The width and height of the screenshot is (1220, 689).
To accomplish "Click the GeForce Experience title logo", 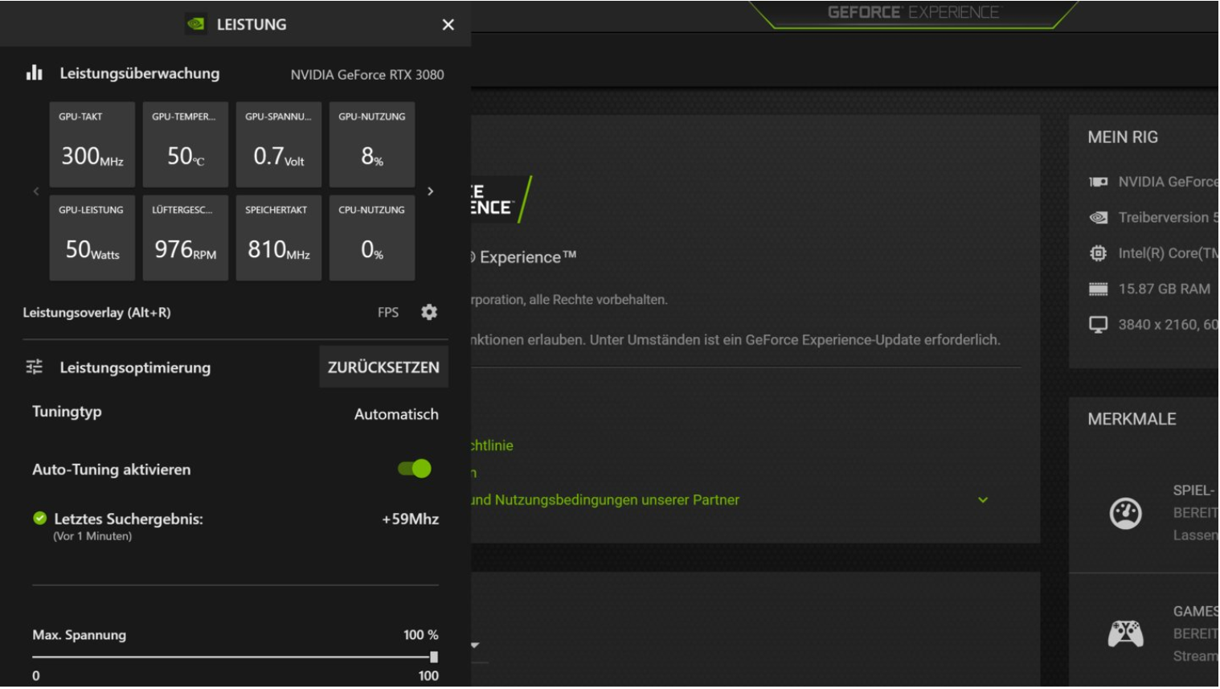I will [x=913, y=12].
